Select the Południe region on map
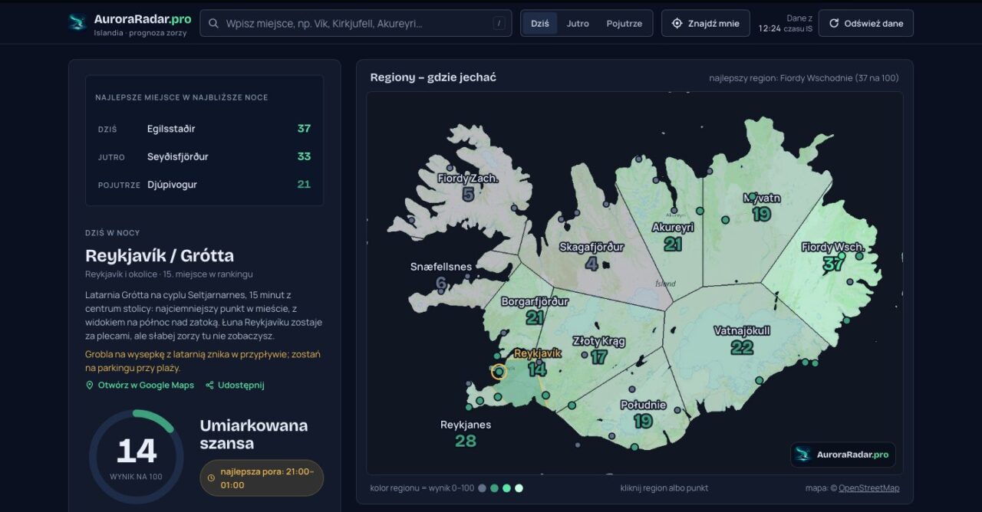The height and width of the screenshot is (512, 982). tap(643, 412)
